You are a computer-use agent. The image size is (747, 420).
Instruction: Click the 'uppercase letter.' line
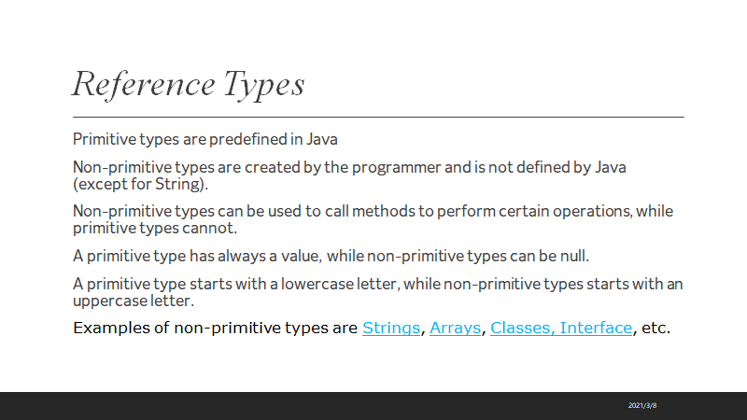[x=132, y=300]
